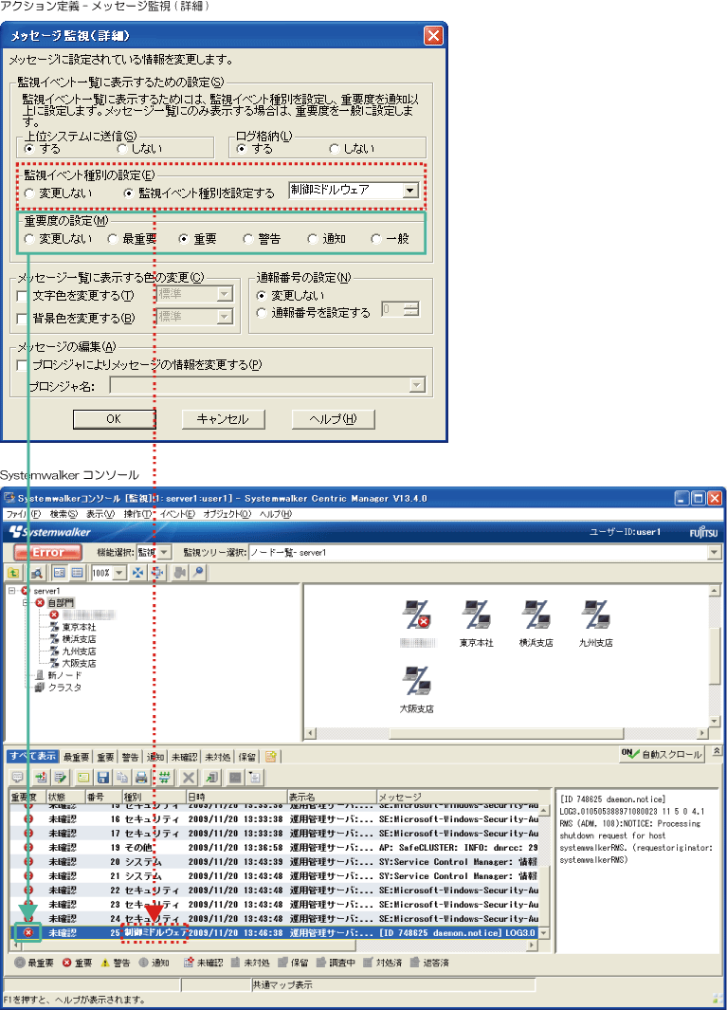Switch to the 未対処 event tab
This screenshot has height=1010, width=727.
coord(218,758)
